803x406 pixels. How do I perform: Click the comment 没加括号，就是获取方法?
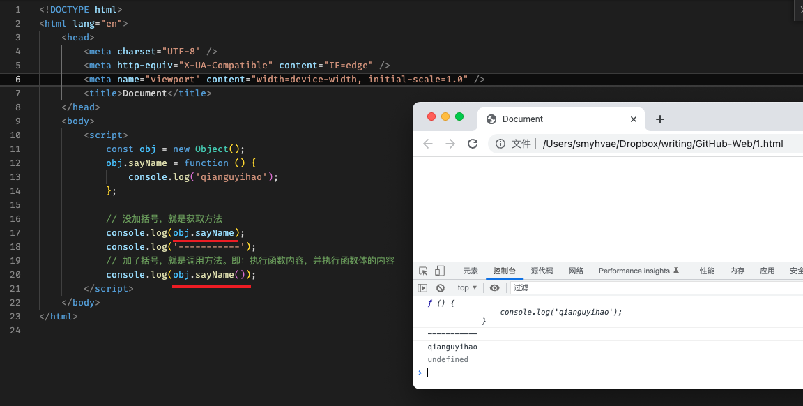(x=164, y=218)
